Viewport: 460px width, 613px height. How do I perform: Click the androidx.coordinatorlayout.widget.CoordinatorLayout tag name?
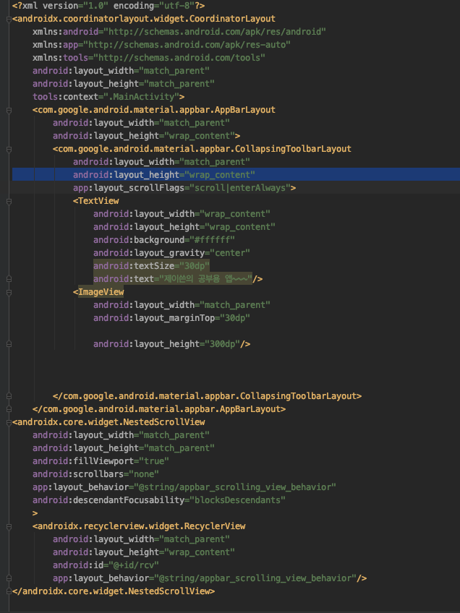coord(146,19)
